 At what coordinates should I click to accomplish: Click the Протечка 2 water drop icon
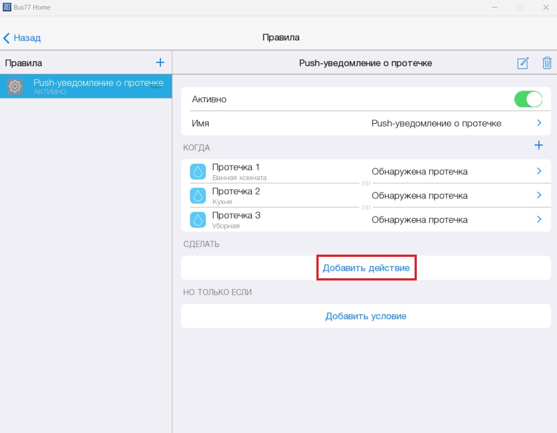click(198, 195)
